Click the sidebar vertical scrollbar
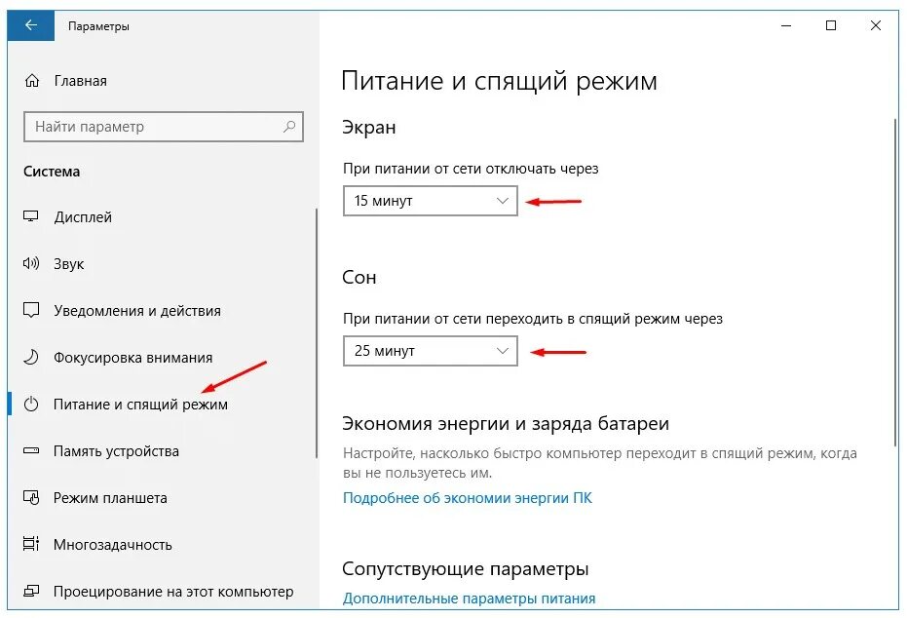This screenshot has width=907, height=618. point(317,333)
